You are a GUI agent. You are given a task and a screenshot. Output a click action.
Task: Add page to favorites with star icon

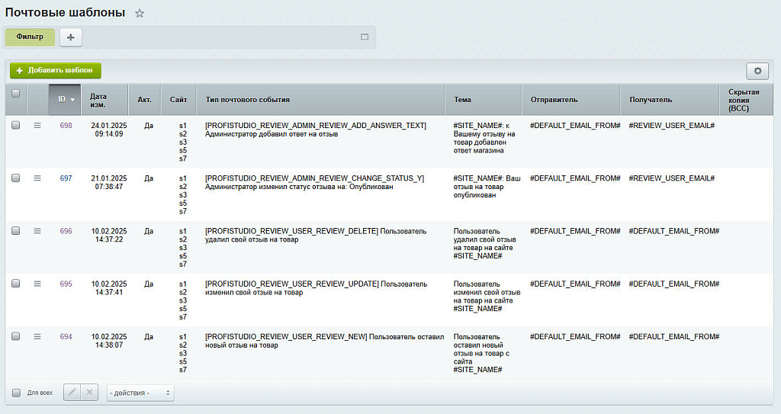click(x=140, y=14)
